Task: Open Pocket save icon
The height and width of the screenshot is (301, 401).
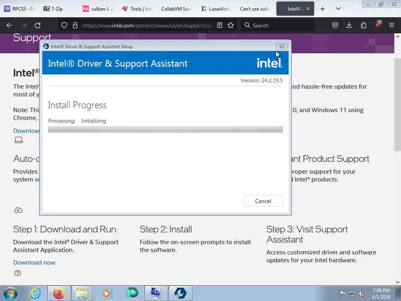Action: tap(335, 25)
